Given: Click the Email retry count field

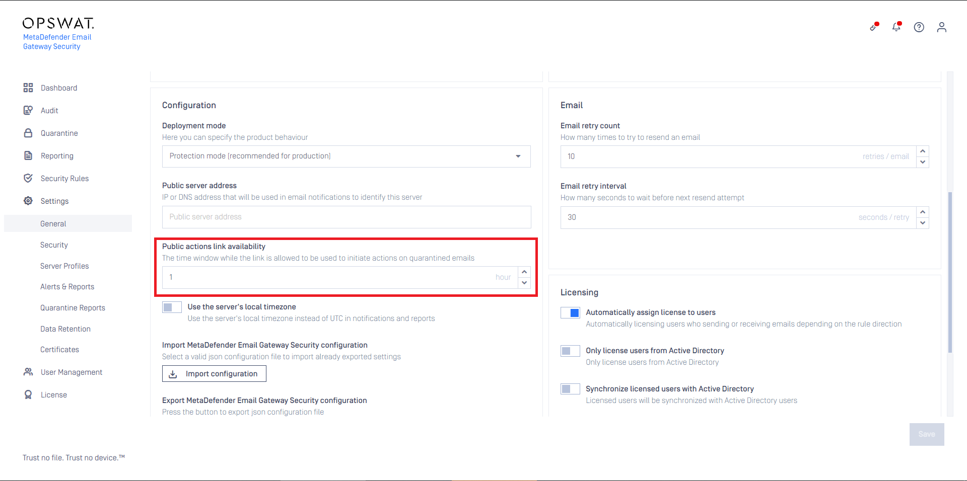Looking at the screenshot, I should tap(738, 156).
